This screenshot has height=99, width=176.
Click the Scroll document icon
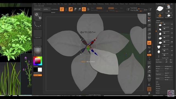(149, 21)
